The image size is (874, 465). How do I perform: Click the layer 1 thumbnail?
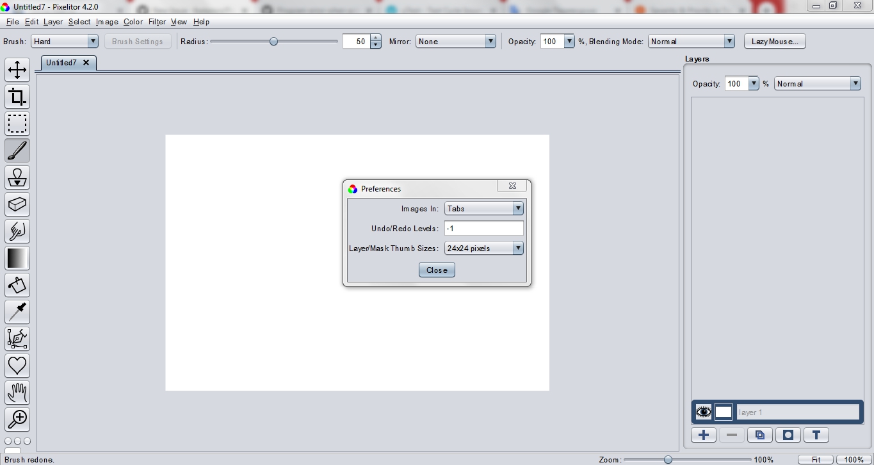point(724,412)
